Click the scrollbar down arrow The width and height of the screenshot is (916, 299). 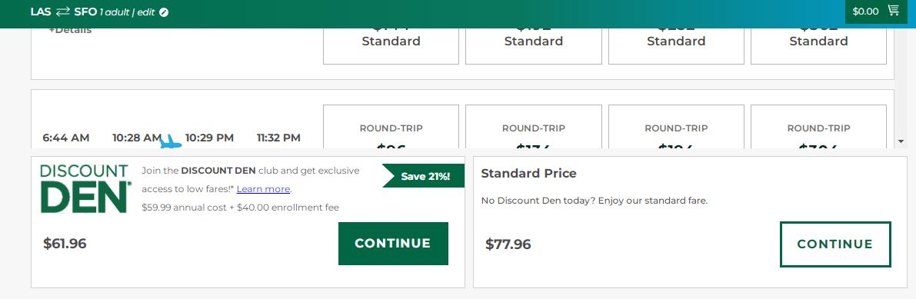coord(900,141)
